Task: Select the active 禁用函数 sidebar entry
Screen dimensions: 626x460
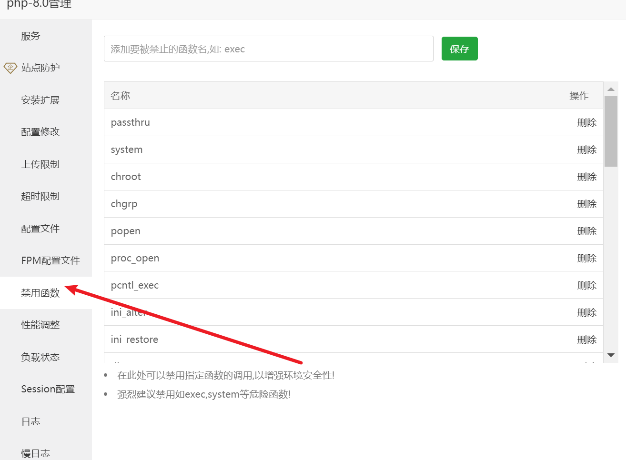Action: (x=40, y=293)
